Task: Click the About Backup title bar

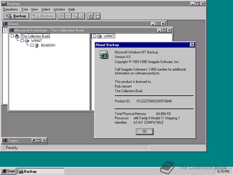Action: [142, 45]
